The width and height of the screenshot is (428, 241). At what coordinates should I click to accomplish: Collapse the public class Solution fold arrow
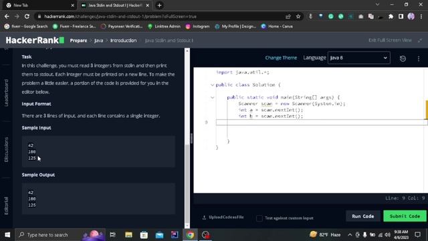pos(212,85)
